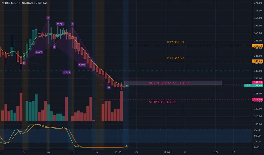Select the PT2 353.32 text annotation
This screenshot has height=155, width=264.
(176, 42)
